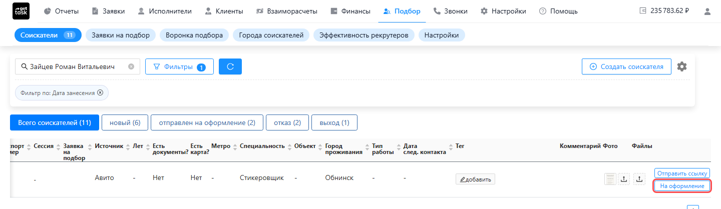Click the Комментарий column header
This screenshot has height=209, width=721.
580,146
